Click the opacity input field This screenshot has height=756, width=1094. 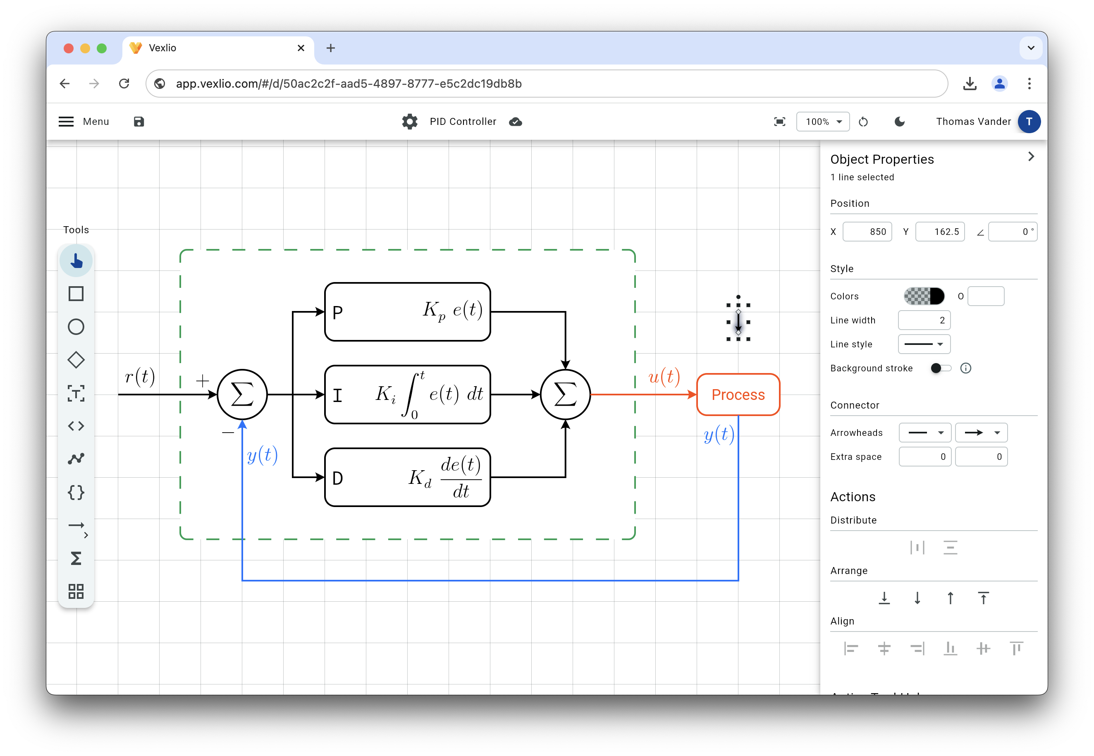(986, 297)
